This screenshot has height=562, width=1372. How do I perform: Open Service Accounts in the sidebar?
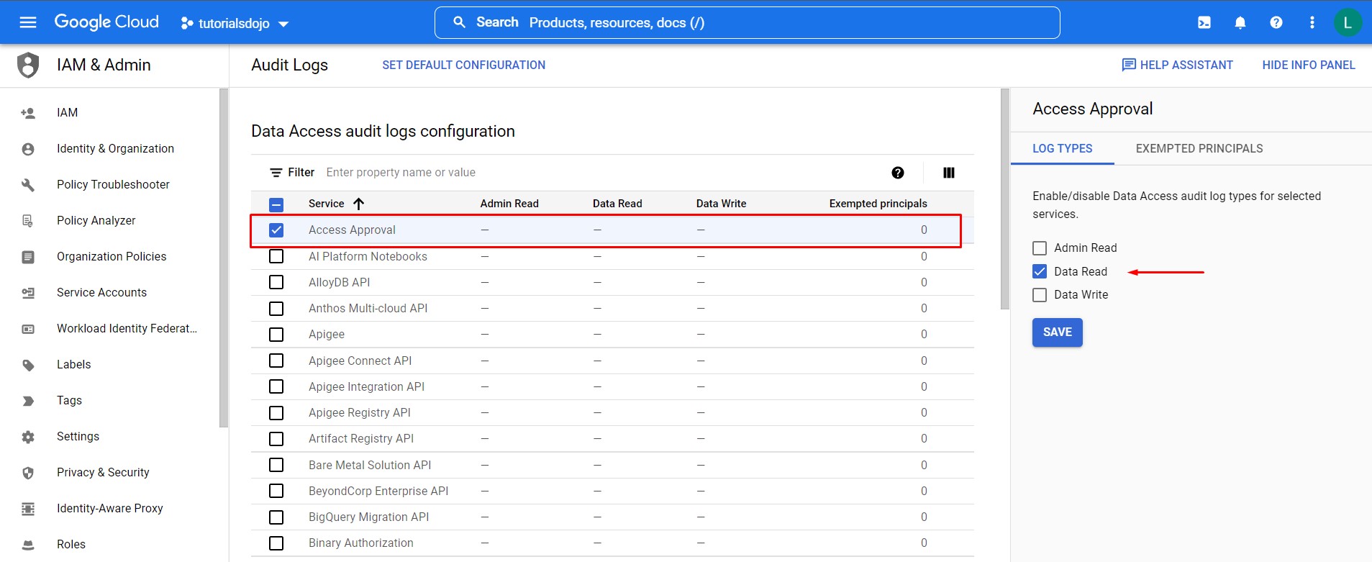[x=101, y=293]
